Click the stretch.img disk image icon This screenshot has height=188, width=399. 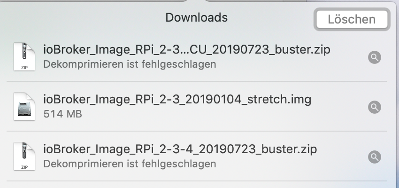[24, 107]
